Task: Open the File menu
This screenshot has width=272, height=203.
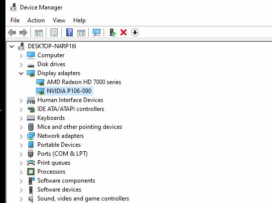Action: tap(15, 20)
